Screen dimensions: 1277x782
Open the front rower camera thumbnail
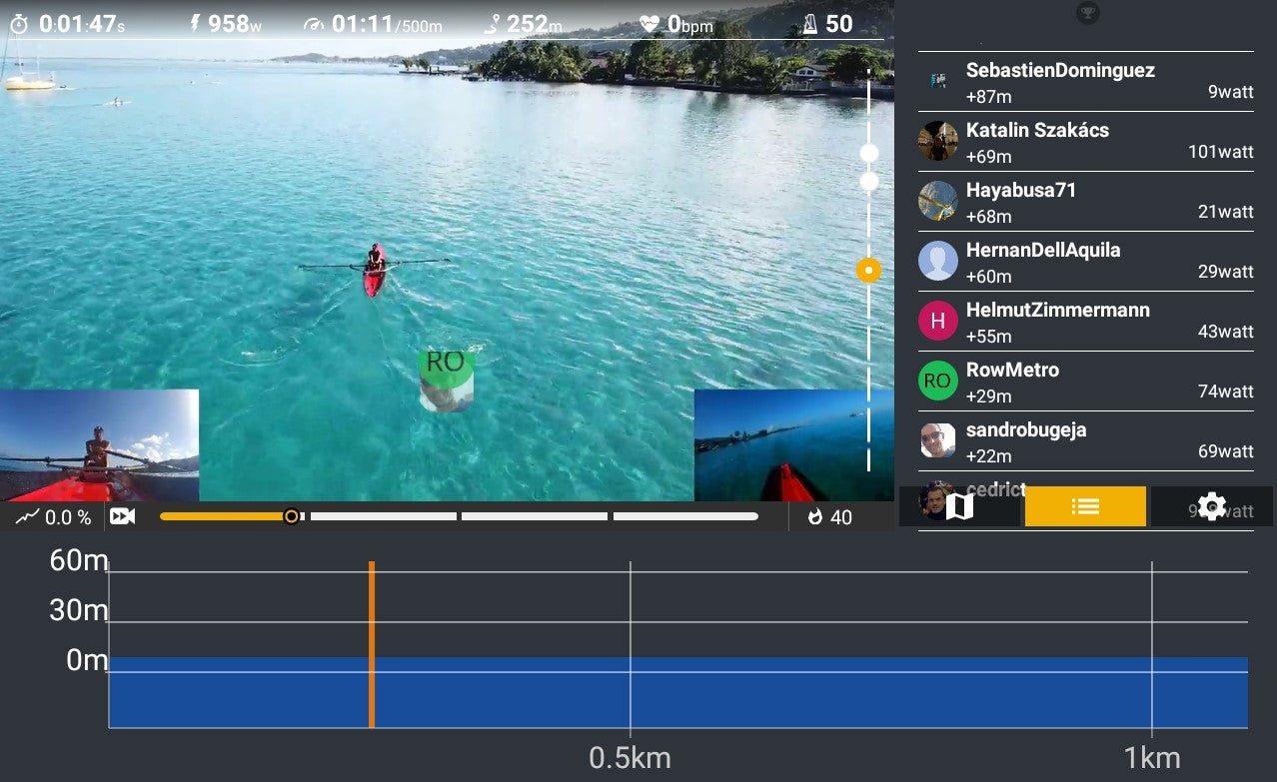pos(99,445)
